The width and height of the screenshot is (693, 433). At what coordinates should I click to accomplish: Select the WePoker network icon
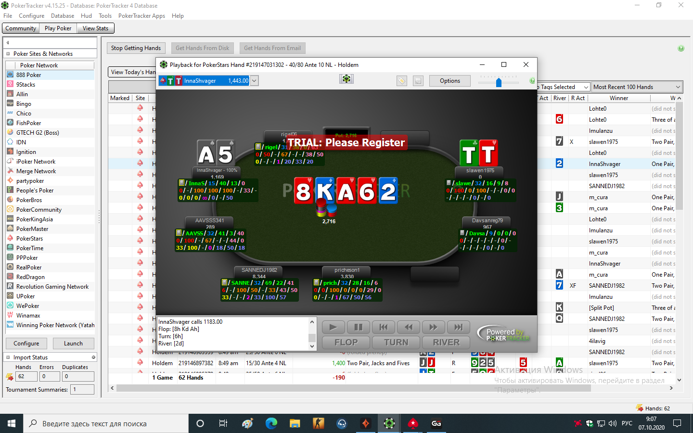click(10, 306)
